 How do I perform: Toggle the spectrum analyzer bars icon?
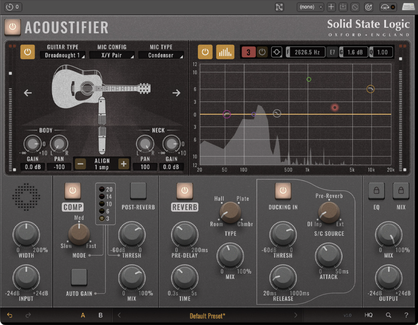coord(225,52)
